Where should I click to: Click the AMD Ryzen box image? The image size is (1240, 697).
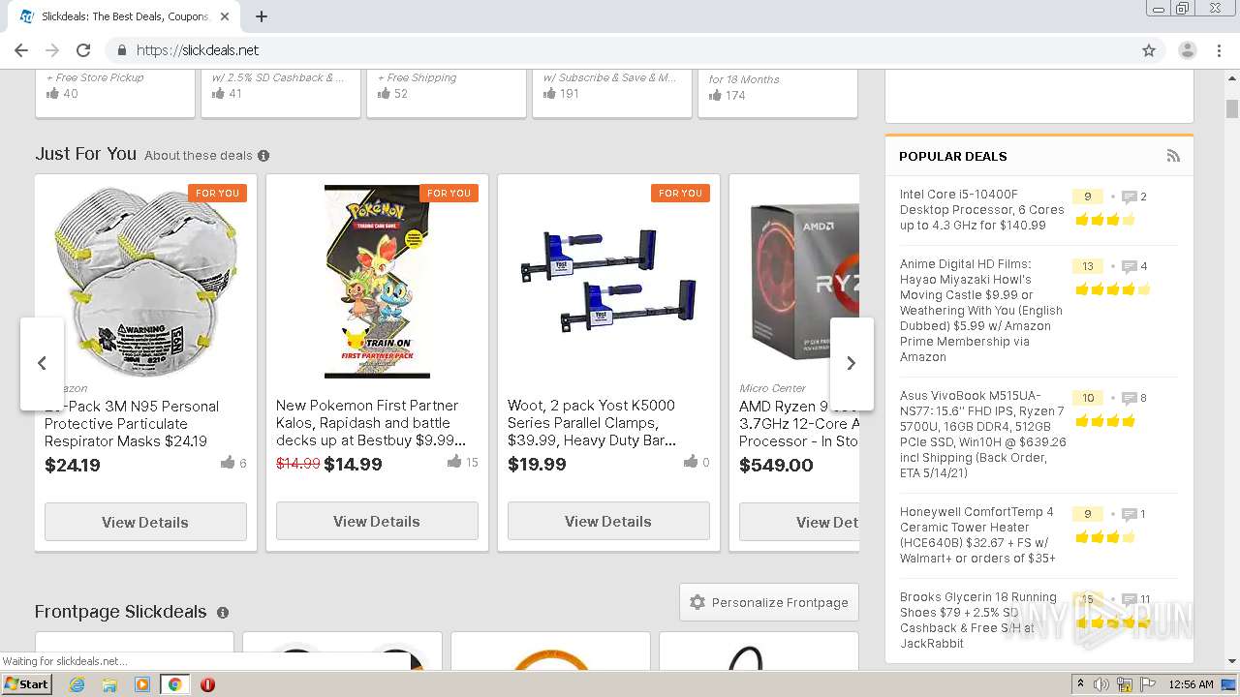click(804, 282)
